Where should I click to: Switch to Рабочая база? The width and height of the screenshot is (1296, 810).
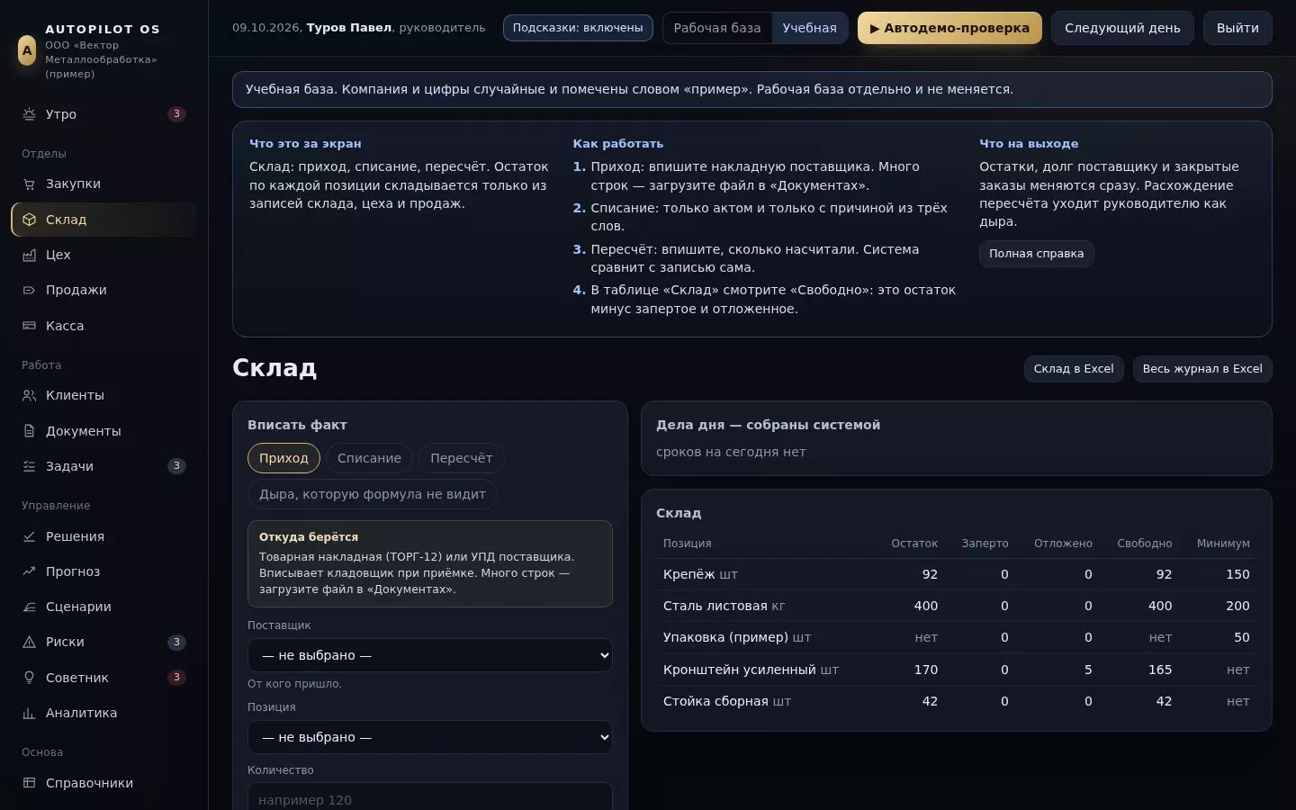click(717, 28)
